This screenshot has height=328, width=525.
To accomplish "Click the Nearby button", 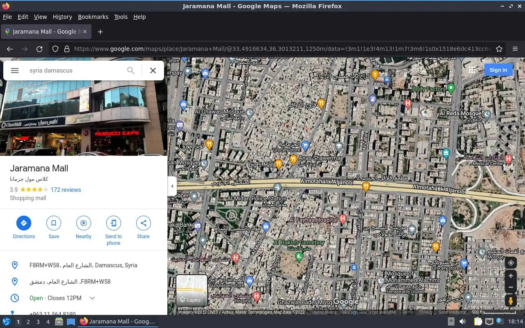I will coord(84,228).
